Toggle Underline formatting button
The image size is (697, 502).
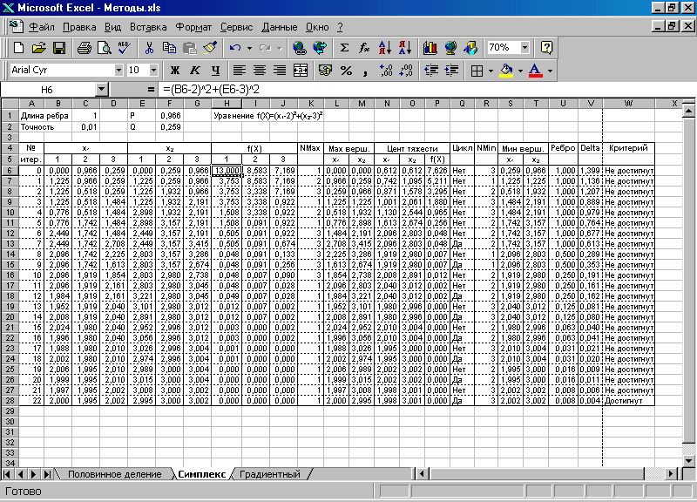215,71
